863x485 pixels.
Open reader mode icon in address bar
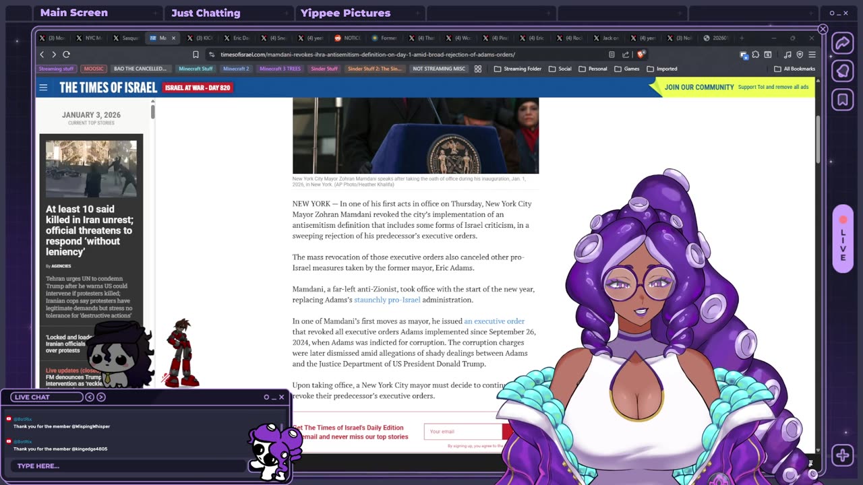tap(612, 55)
